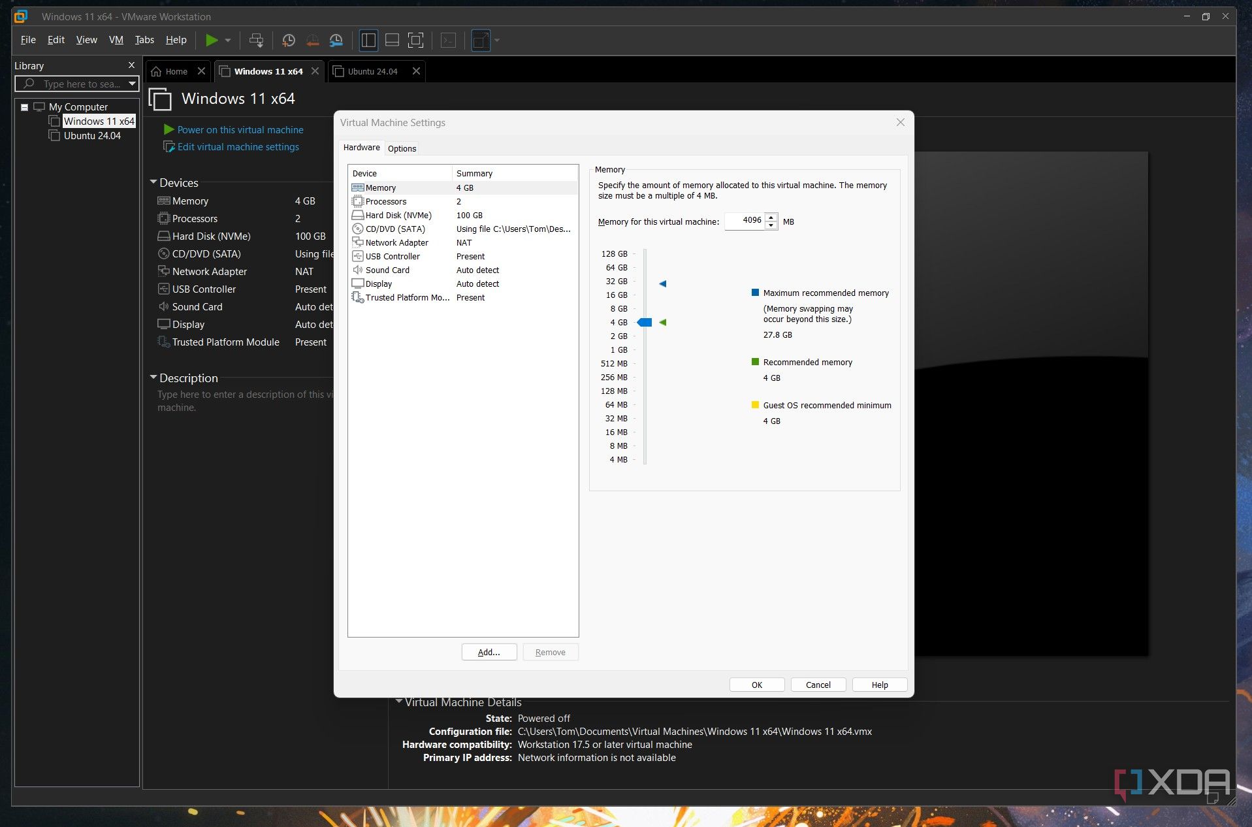Switch to the Options tab in settings dialog
Viewport: 1252px width, 827px height.
click(x=402, y=148)
